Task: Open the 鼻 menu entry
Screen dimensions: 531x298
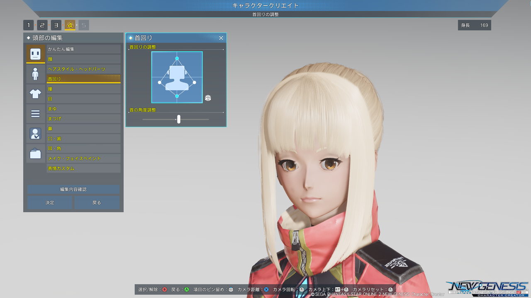Action: pos(83,129)
